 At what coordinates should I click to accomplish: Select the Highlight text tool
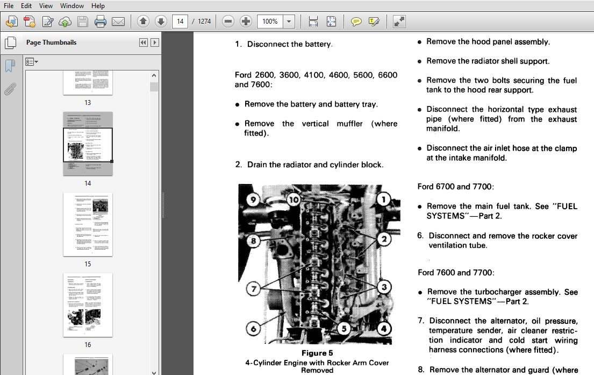pyautogui.click(x=374, y=22)
